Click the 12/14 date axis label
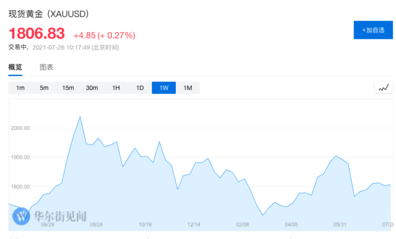The image size is (396, 239). [x=194, y=224]
